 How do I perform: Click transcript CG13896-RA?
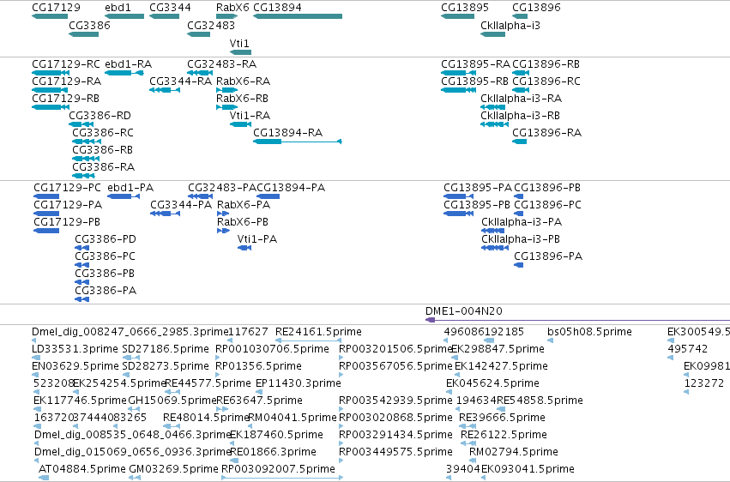(546, 133)
